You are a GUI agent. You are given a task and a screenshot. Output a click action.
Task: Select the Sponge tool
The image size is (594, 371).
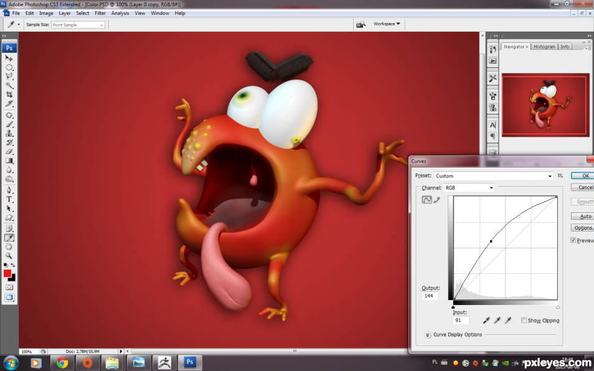(x=9, y=179)
